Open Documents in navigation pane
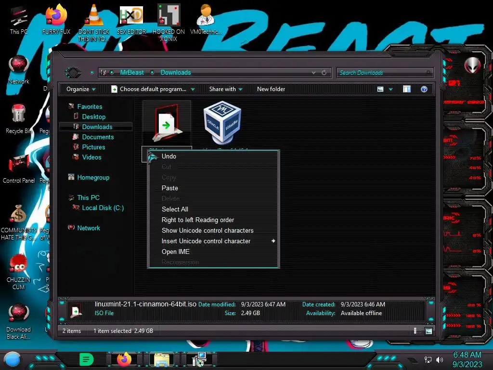The height and width of the screenshot is (370, 493). point(98,137)
